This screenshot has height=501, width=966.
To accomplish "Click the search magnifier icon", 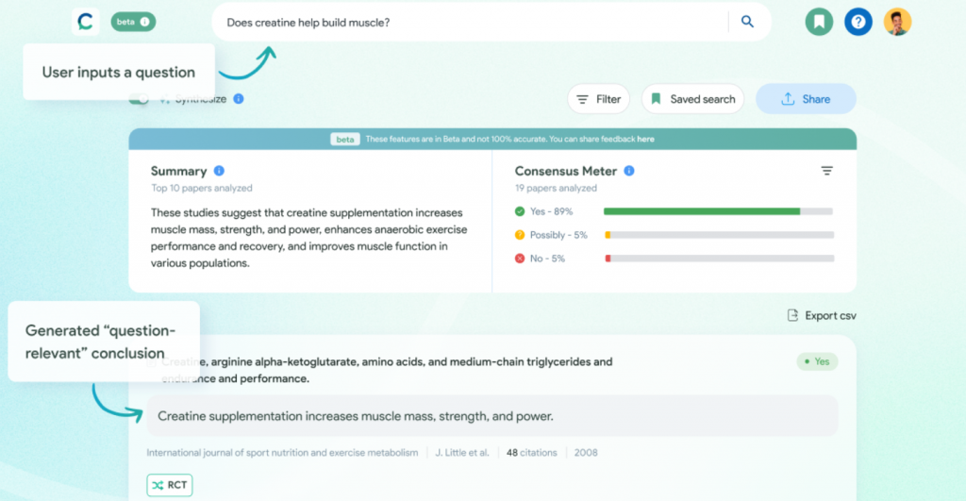I will 747,22.
